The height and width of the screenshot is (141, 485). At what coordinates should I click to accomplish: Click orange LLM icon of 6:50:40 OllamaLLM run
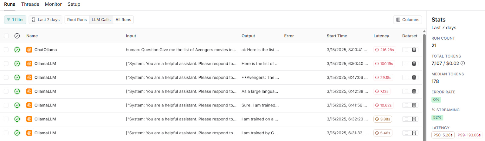point(29,64)
